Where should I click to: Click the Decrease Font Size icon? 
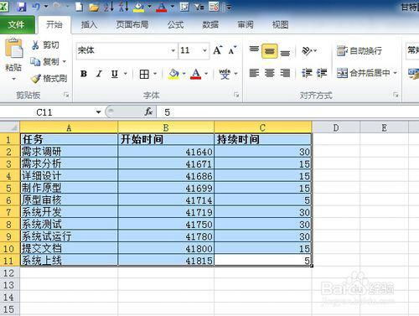pos(232,50)
